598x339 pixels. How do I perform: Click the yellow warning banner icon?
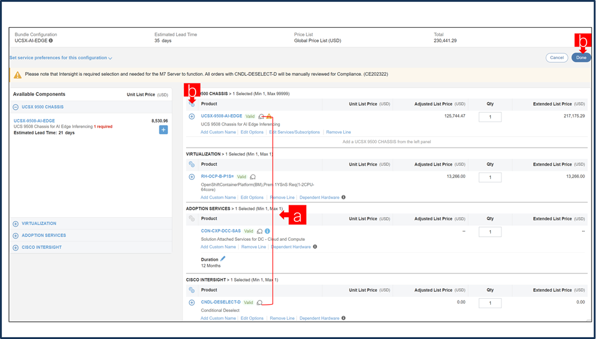coord(18,75)
